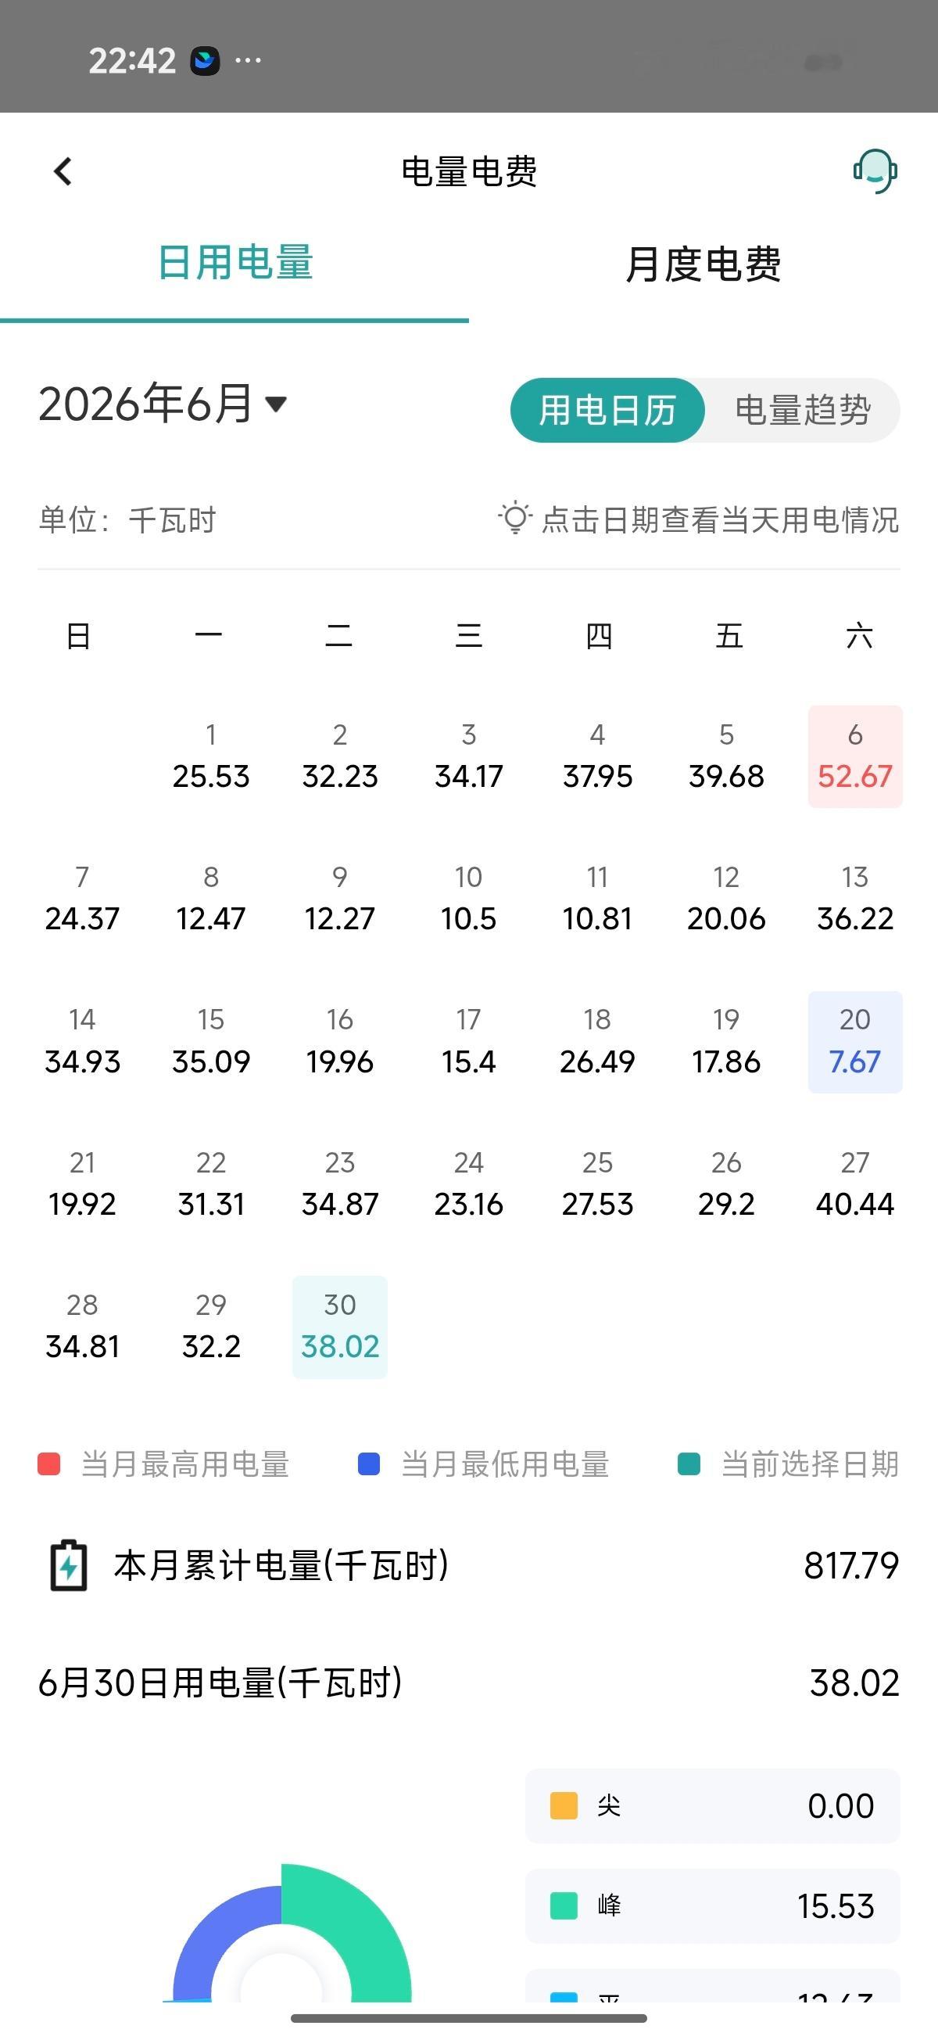
Task: Select June 26 with 29.2 usage
Action: tap(727, 1184)
